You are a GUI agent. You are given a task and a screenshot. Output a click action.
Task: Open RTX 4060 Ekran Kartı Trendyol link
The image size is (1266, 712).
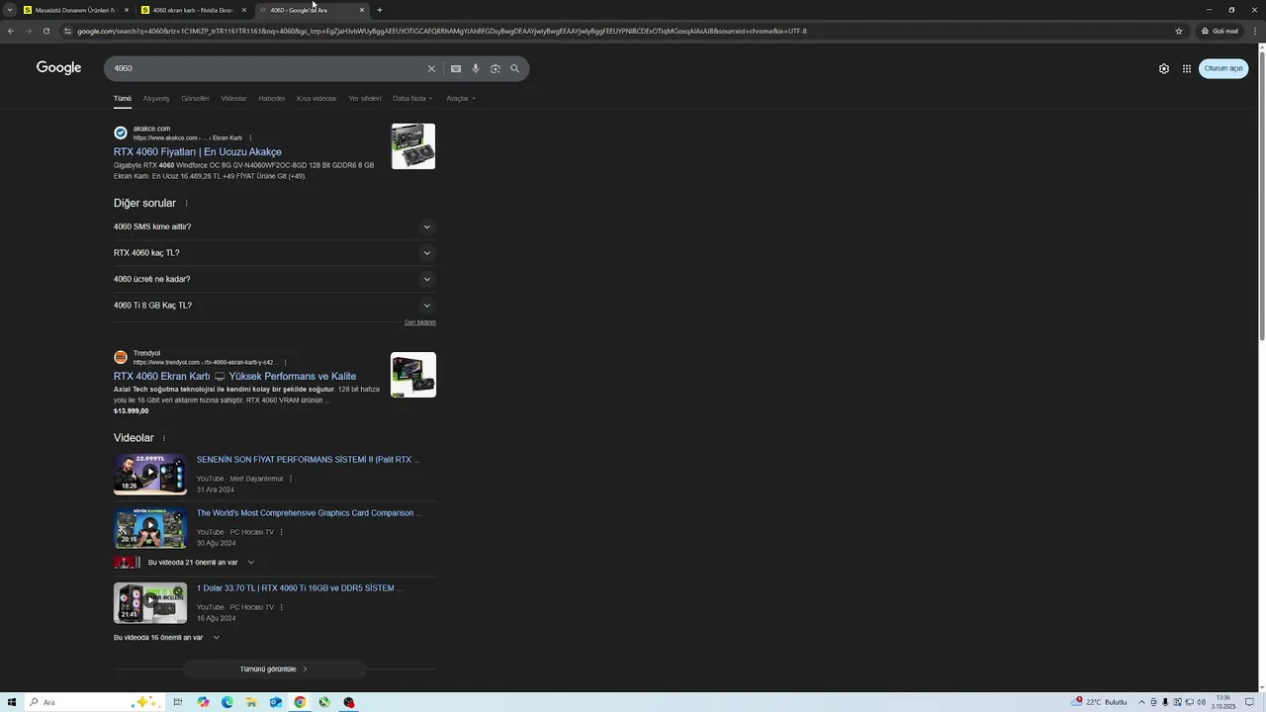click(x=234, y=377)
